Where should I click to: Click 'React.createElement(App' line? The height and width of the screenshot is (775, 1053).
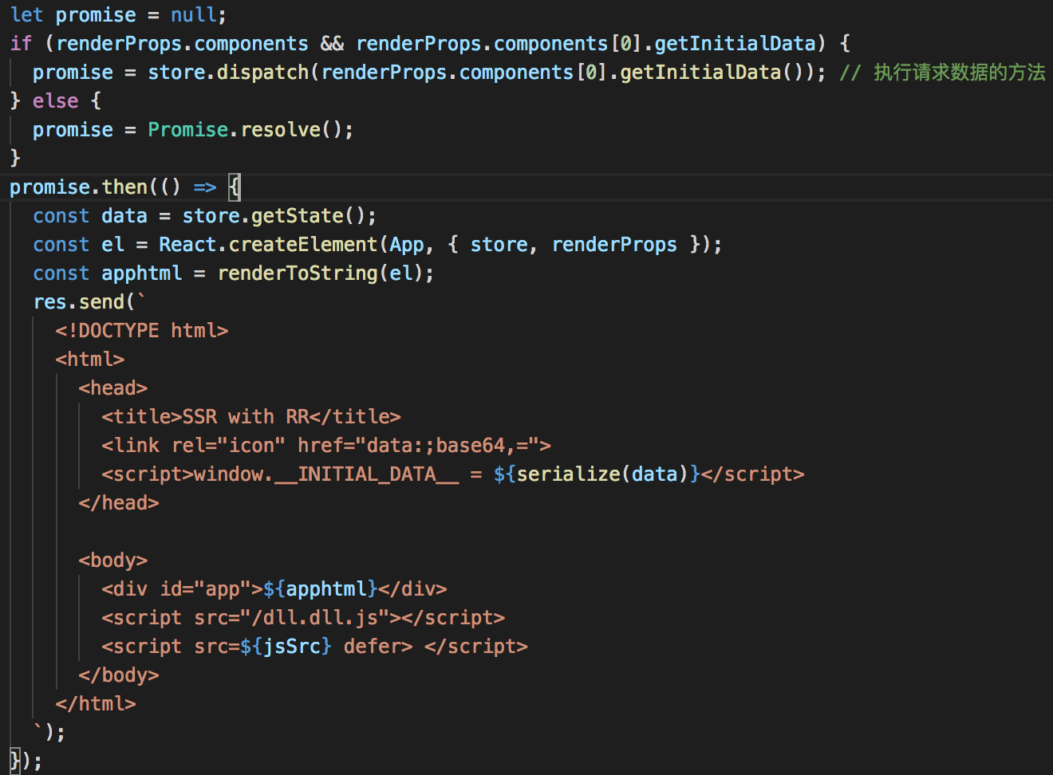coord(377,245)
